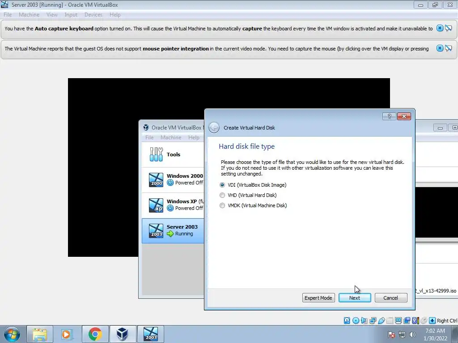Suppress the mouse pointer integration message permanently
Image resolution: width=458 pixels, height=343 pixels.
449,48
